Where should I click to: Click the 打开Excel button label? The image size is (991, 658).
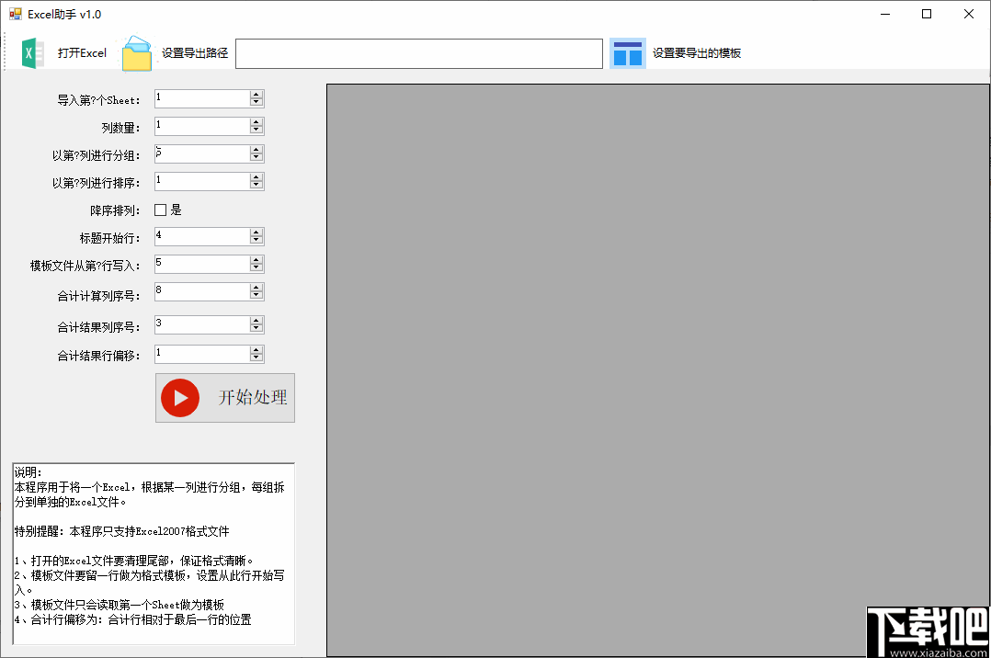pos(82,52)
